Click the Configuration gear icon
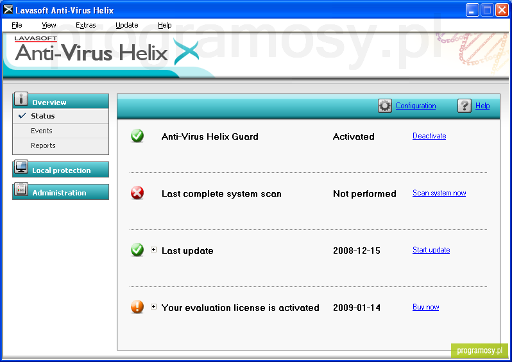 (385, 106)
